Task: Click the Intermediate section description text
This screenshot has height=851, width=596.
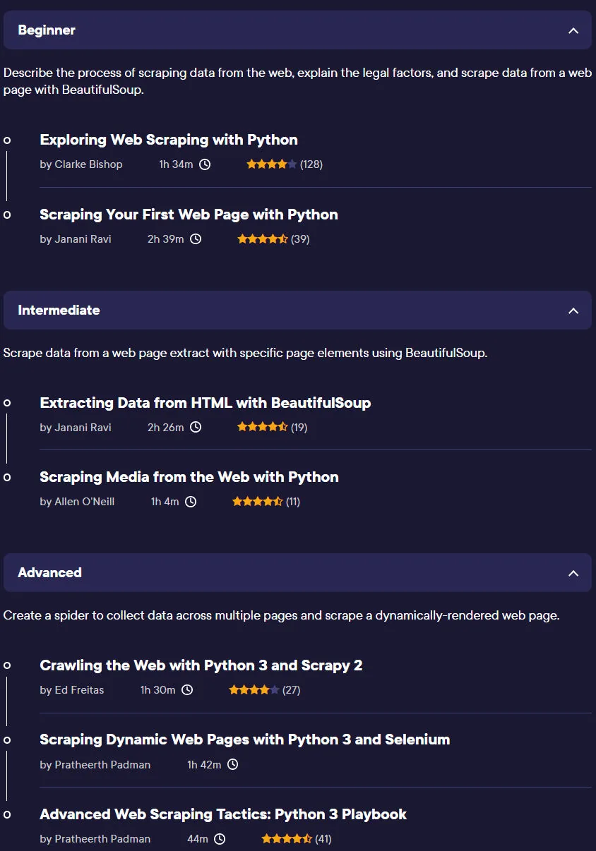Action: coord(245,353)
